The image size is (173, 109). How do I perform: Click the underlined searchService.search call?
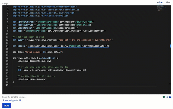[x=69, y=46]
